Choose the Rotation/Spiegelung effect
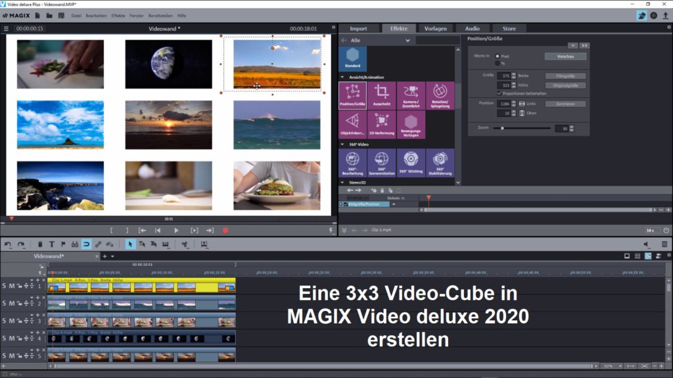Screen dimensions: 673x378 (440, 96)
